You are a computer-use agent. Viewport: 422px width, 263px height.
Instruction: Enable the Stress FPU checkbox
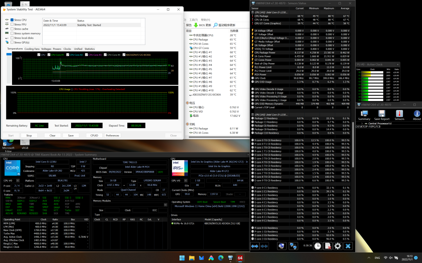12,24
